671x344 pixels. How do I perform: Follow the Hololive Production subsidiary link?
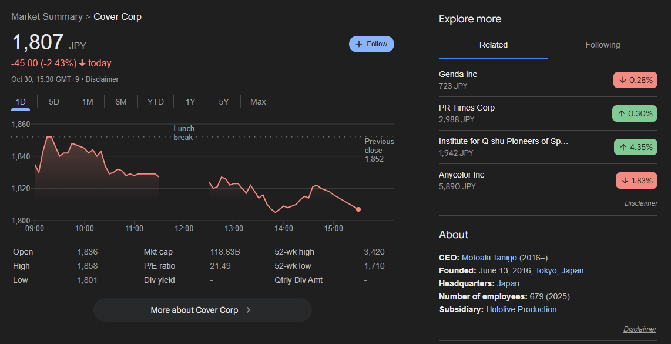(x=521, y=309)
